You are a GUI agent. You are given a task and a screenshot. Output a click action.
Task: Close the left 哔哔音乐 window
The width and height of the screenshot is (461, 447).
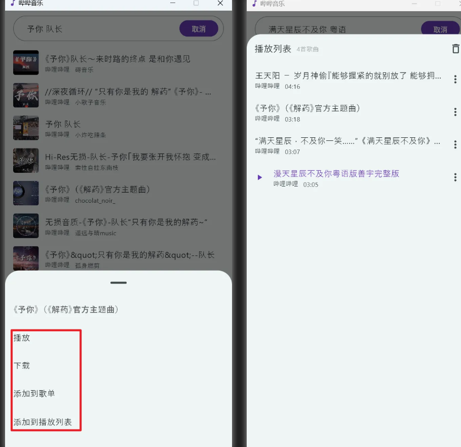[x=220, y=3]
